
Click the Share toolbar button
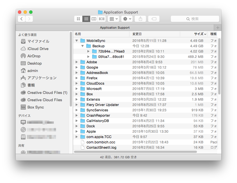140,19
